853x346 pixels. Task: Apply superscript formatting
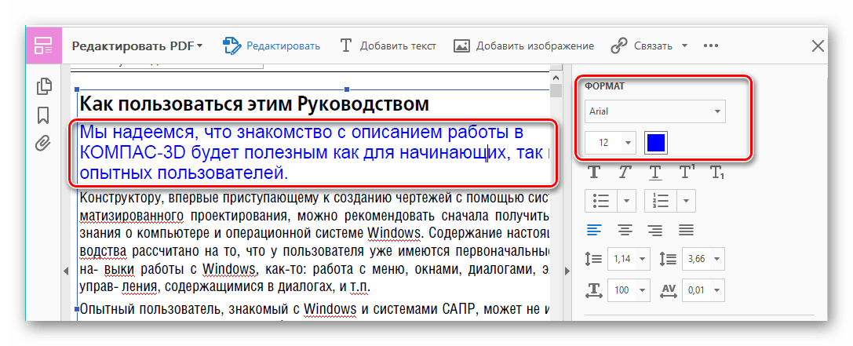686,171
